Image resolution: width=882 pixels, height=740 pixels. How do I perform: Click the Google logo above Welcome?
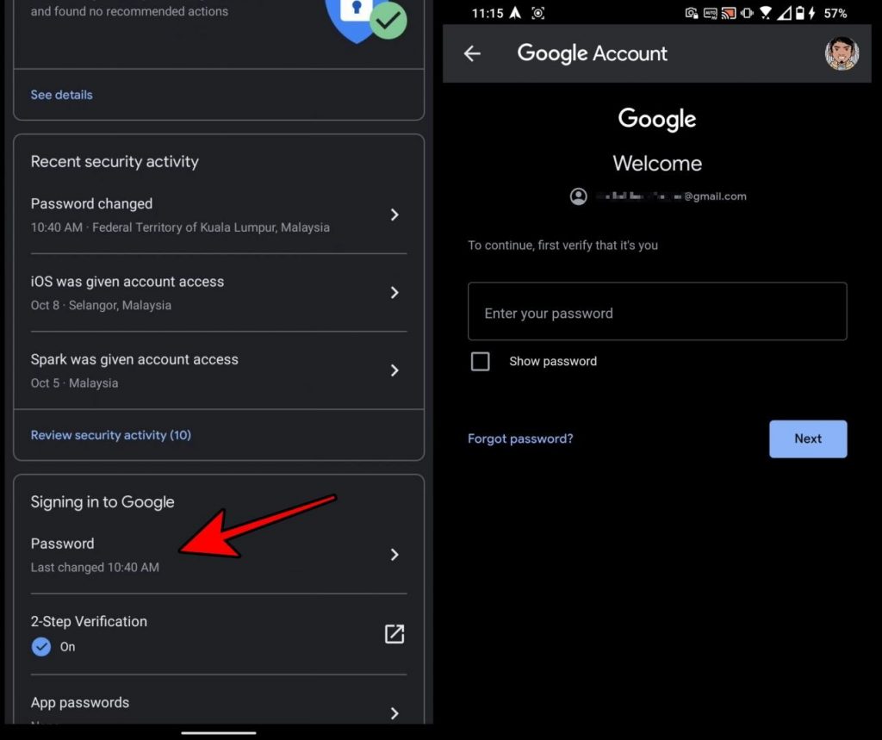click(x=657, y=119)
